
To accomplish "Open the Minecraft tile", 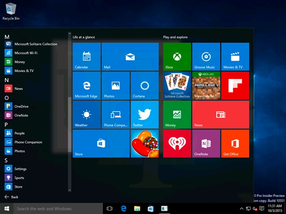I will pyautogui.click(x=206, y=86).
